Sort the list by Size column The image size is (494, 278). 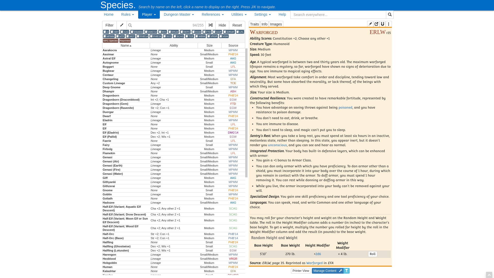[x=209, y=46]
